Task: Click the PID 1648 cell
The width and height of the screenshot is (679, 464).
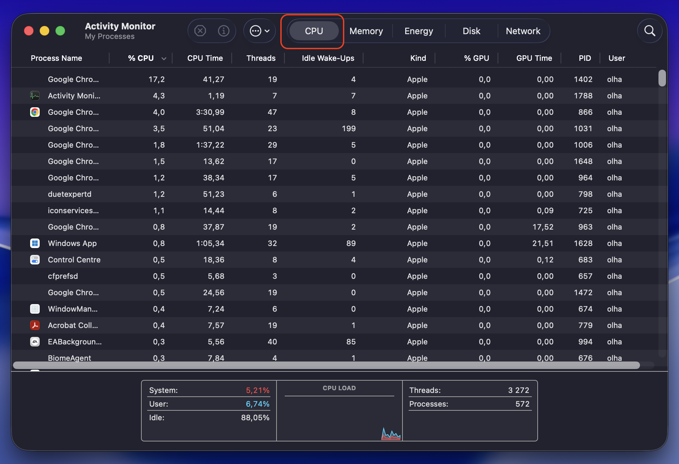Action: (583, 161)
